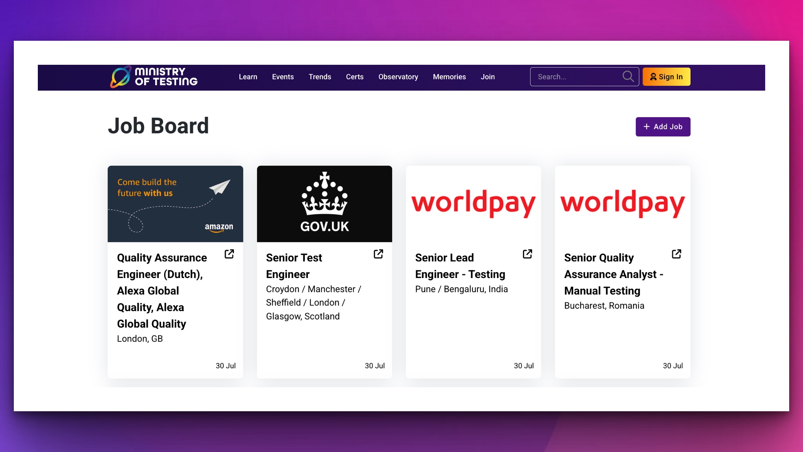Open Certs navigation item
Viewport: 803px width, 452px height.
tap(355, 77)
